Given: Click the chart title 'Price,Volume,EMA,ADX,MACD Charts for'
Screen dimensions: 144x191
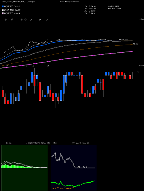Looking at the screenshot, I should tap(19, 2).
